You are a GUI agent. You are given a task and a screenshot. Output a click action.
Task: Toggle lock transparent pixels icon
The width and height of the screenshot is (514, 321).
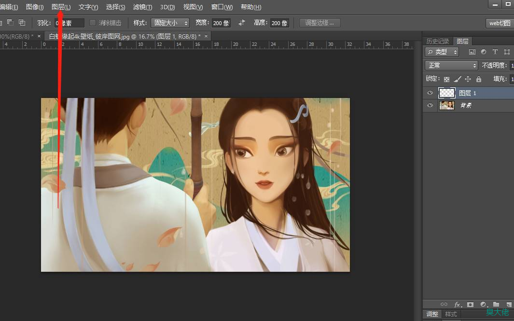pyautogui.click(x=446, y=79)
